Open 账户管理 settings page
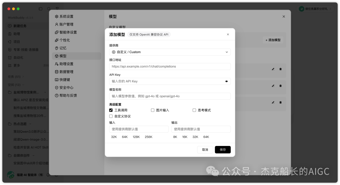 76,24
